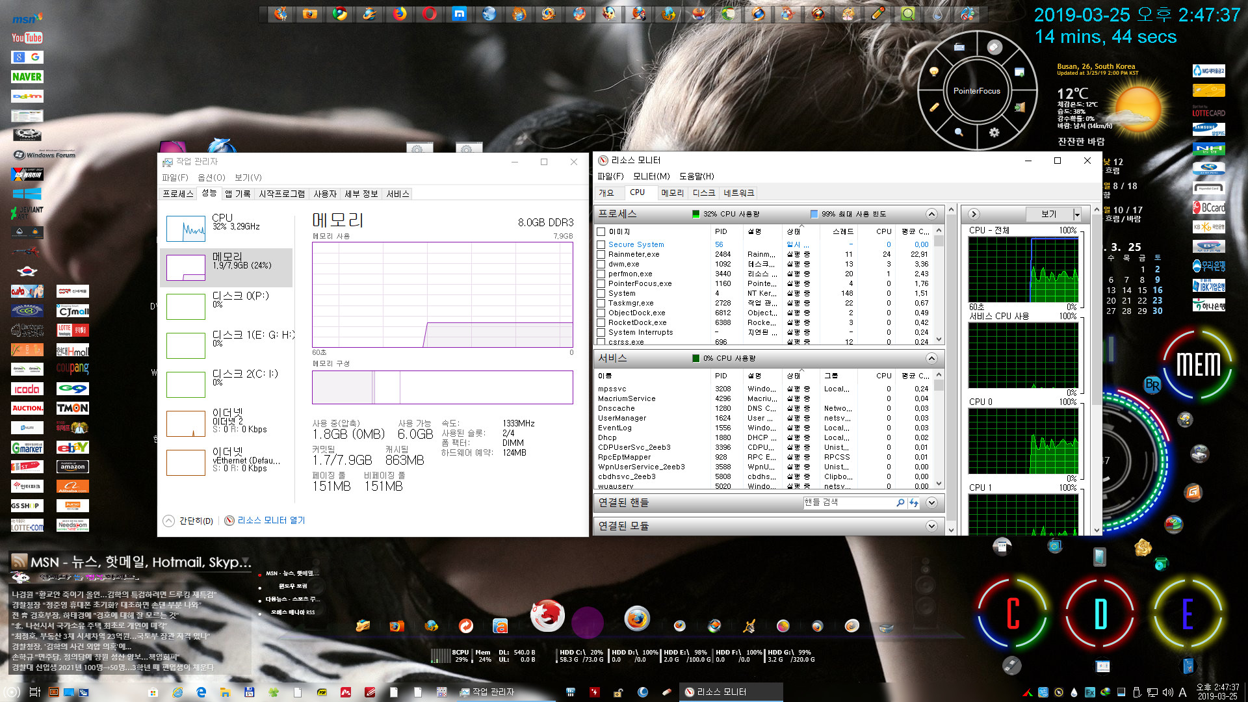
Task: Open the BCcard shortcut icon
Action: point(1208,207)
